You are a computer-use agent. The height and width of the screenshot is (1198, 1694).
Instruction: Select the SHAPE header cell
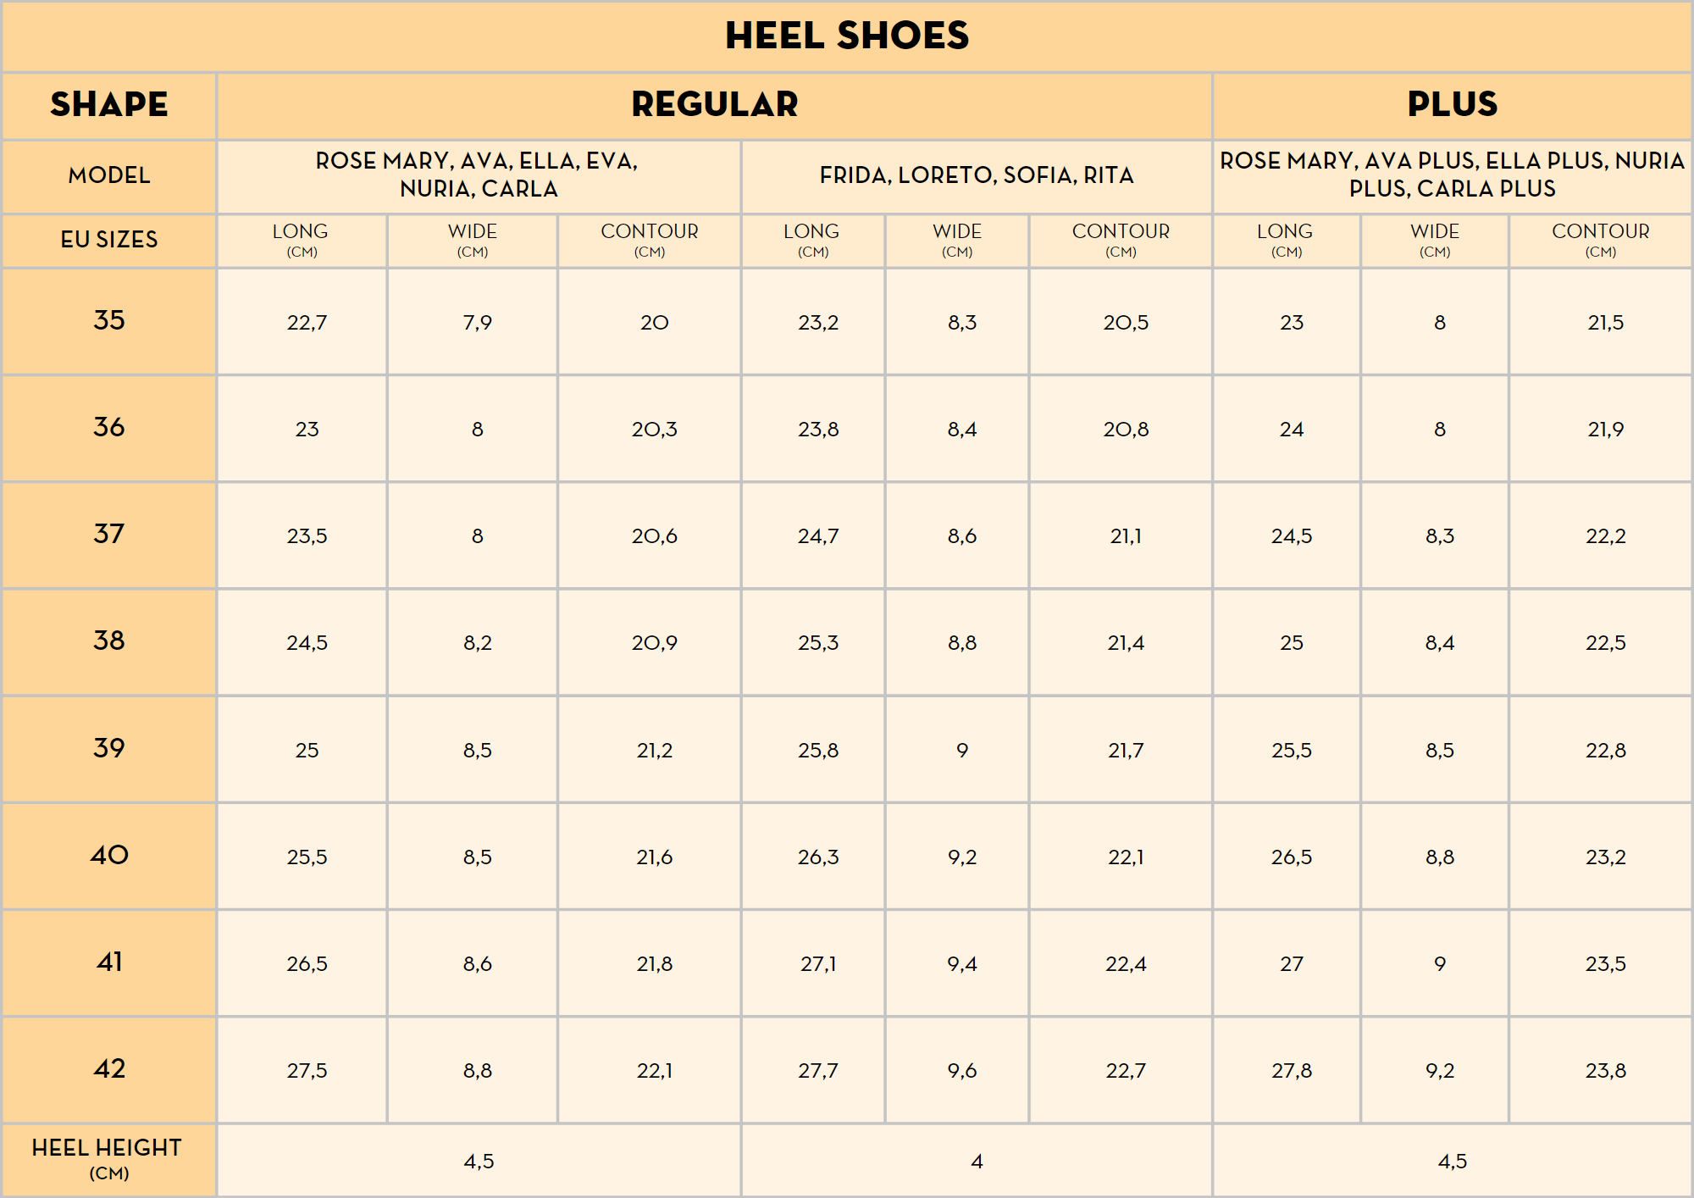(x=109, y=104)
